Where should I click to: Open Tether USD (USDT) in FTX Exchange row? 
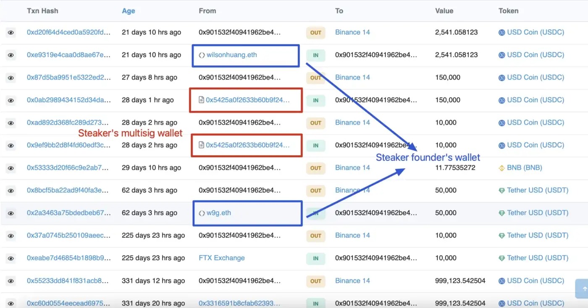click(538, 258)
